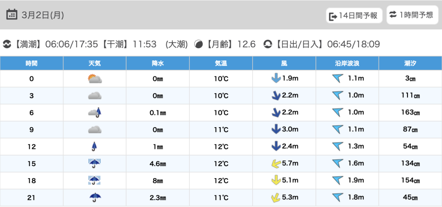
Task: Click the tide wave icon before 満潮
Action: click(x=7, y=44)
